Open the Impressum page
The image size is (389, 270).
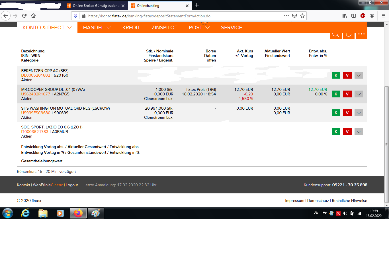(x=295, y=201)
